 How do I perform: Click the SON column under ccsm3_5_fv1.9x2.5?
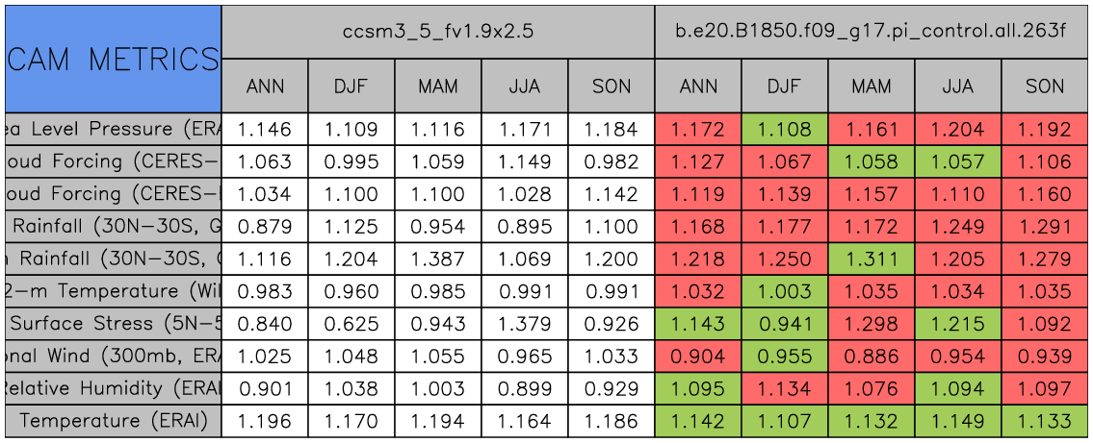tap(612, 86)
